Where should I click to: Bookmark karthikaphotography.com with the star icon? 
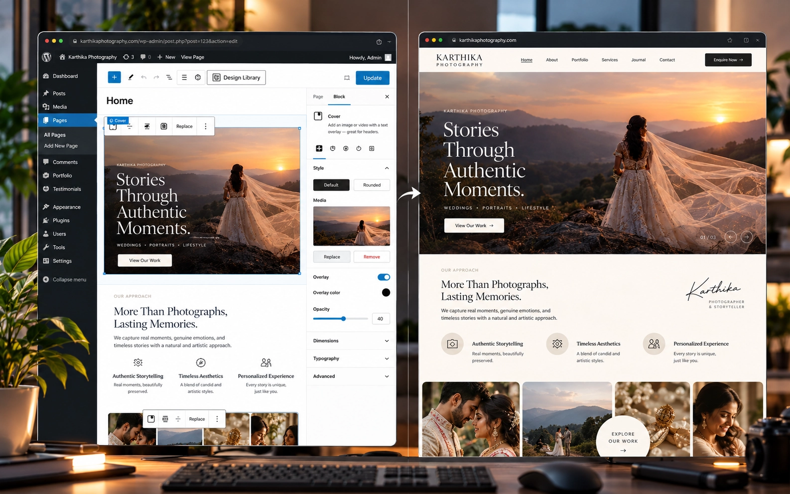coord(730,40)
